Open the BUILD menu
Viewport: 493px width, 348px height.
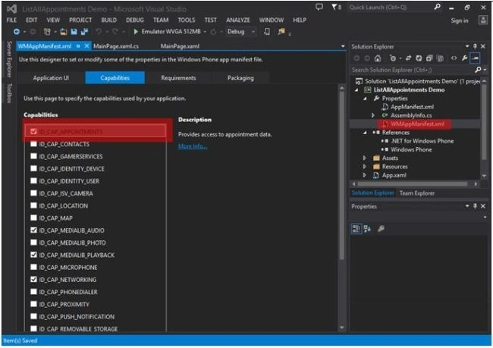click(108, 20)
